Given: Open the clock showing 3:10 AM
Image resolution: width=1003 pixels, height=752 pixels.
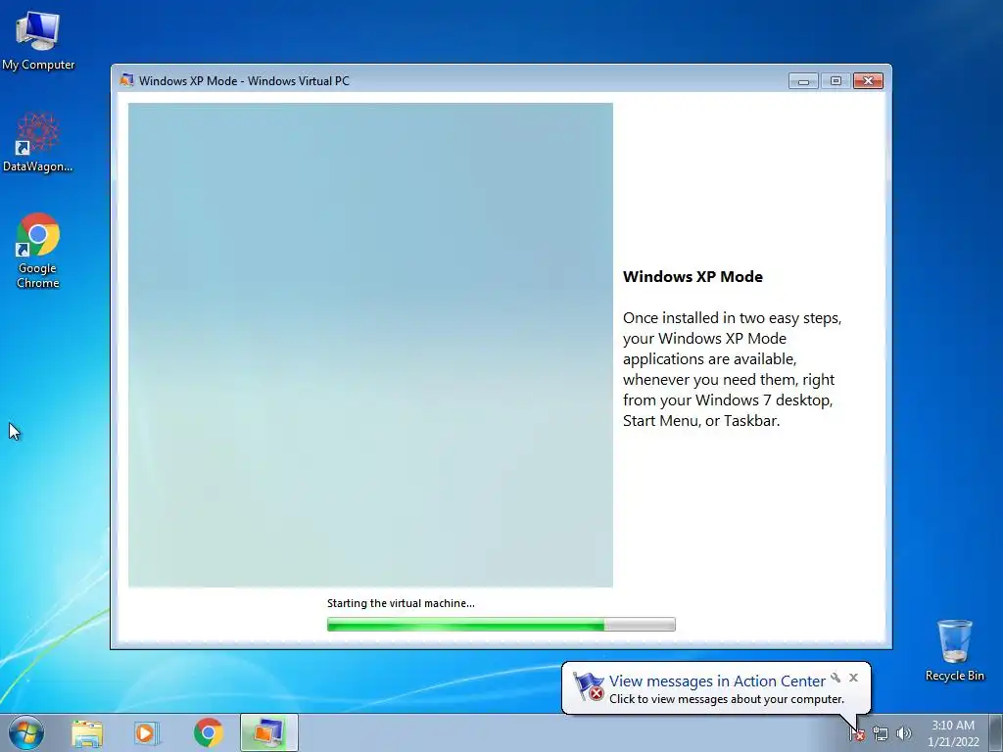Looking at the screenshot, I should tap(953, 733).
